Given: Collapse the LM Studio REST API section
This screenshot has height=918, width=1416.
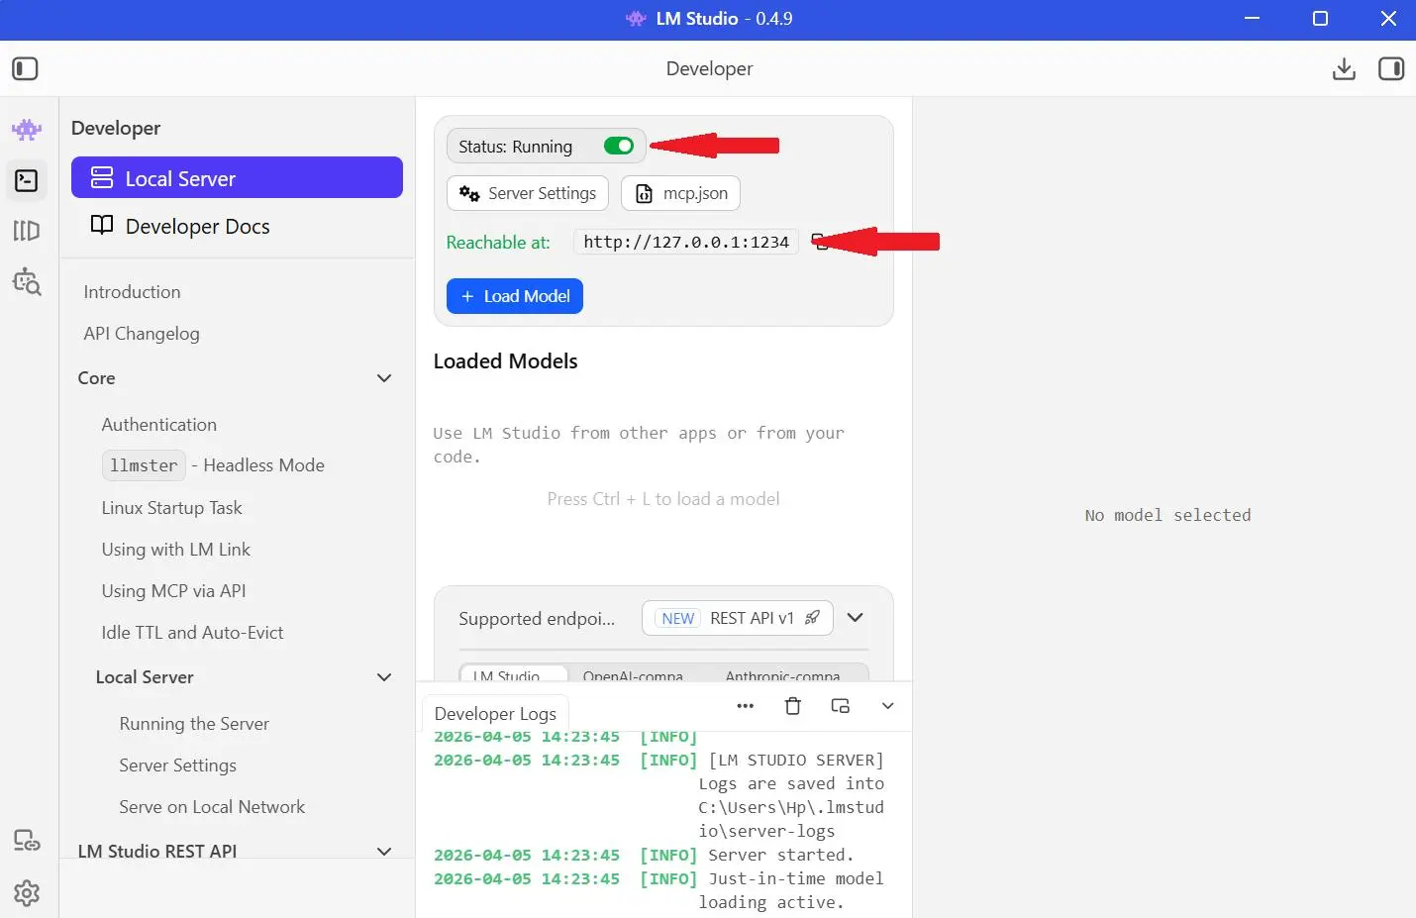Looking at the screenshot, I should tap(384, 852).
